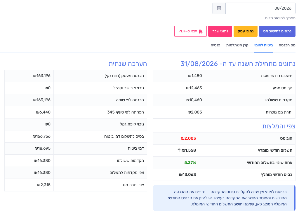Screen dimensions: 299x213
Task: Click the יתרת מס נוכחית row label
Action: [x=279, y=112]
